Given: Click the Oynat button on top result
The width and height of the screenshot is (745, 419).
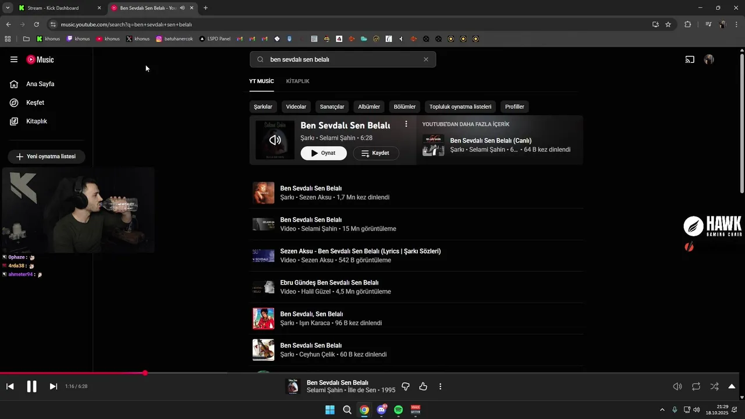Looking at the screenshot, I should [324, 153].
